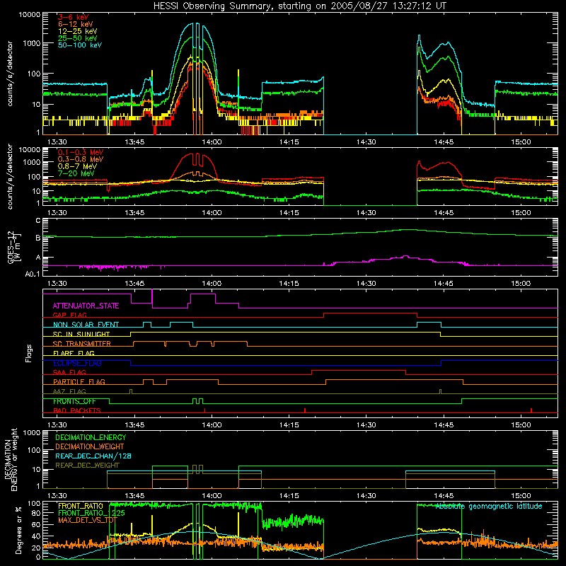The width and height of the screenshot is (566, 566).
Task: Select the red 3-6 keV legend label
Action: (73, 17)
